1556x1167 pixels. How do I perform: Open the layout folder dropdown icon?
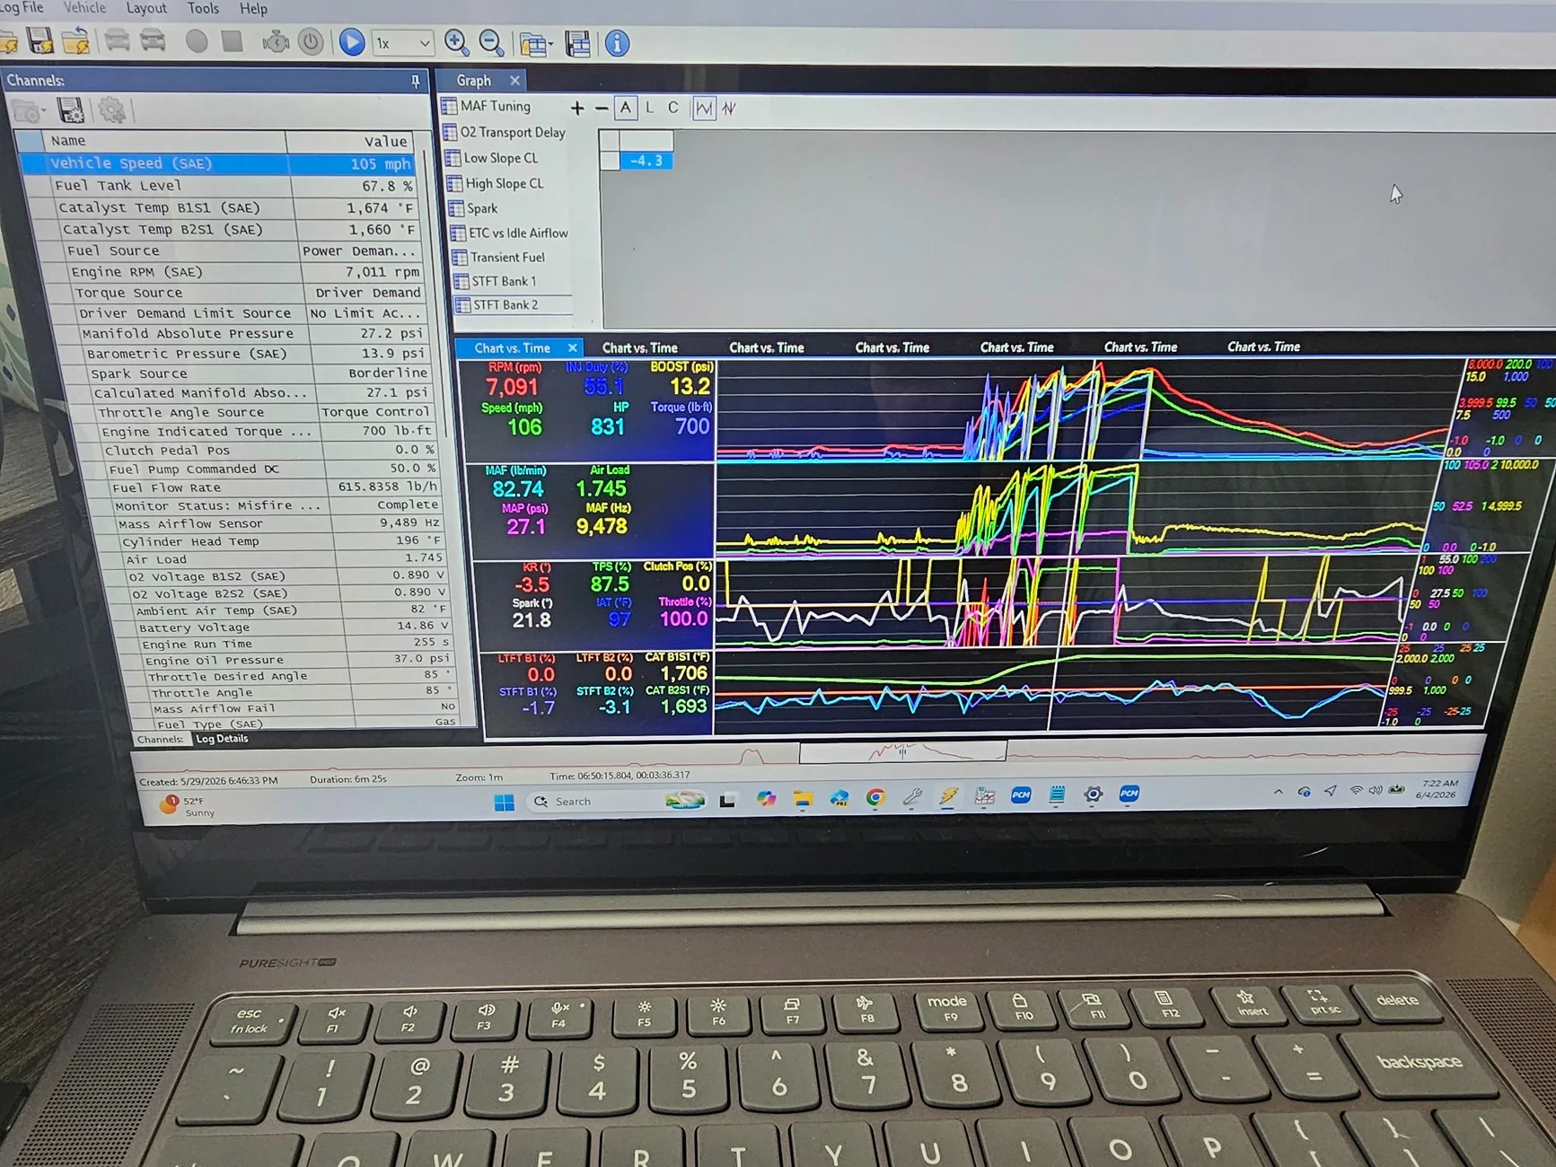[x=535, y=44]
